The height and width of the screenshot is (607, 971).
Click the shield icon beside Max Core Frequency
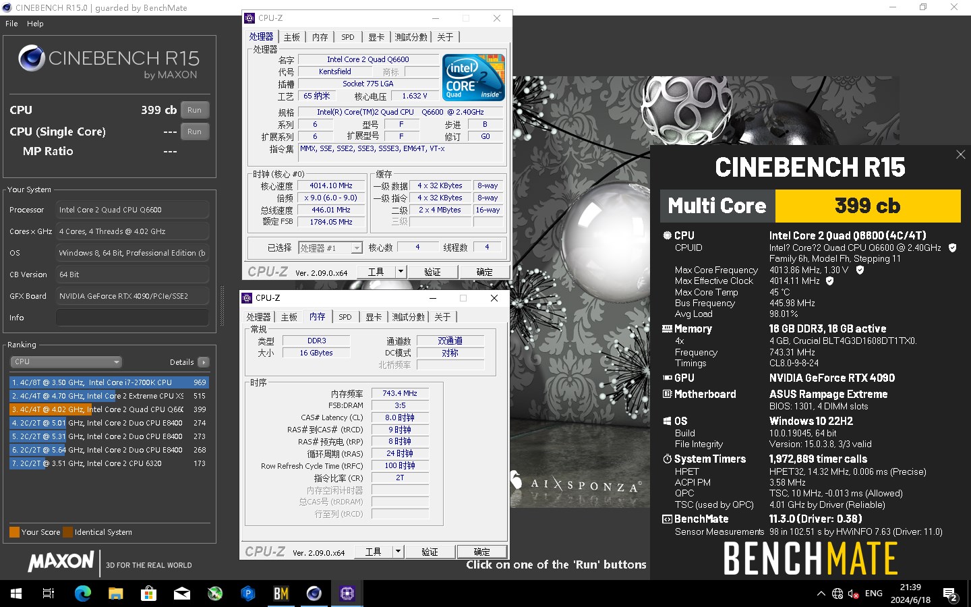[860, 270]
